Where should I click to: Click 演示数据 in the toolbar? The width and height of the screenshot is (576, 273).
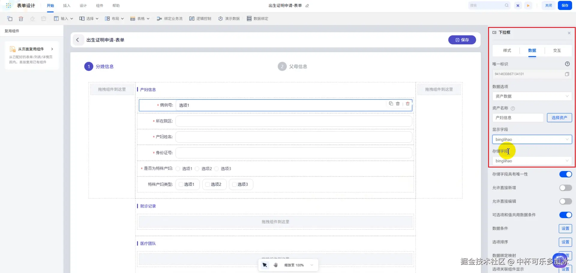tap(229, 19)
